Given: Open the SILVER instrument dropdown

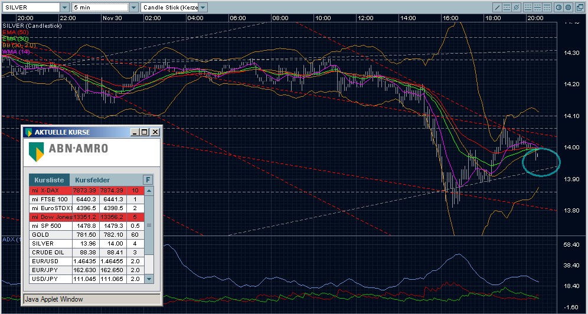Looking at the screenshot, I should click(x=64, y=8).
